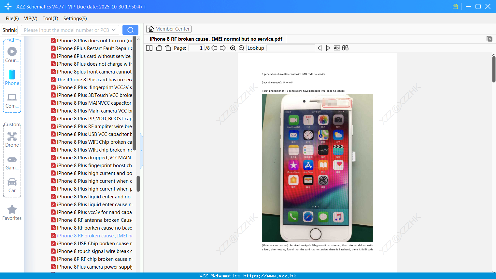Viewport: 496px width, 279px height.
Task: Open 'IPhone 8Plus does not charge' file
Action: pos(92,64)
